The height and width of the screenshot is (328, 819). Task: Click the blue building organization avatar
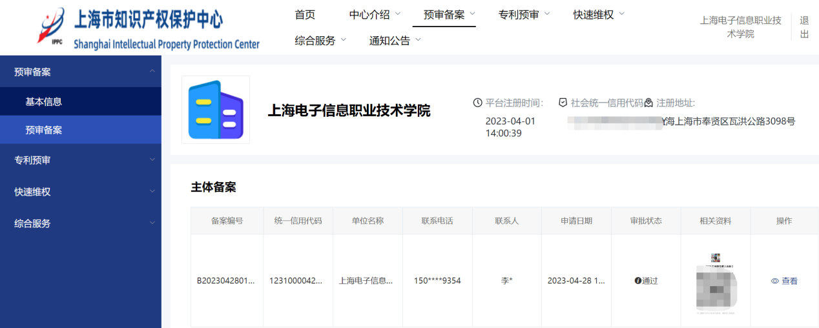click(215, 110)
